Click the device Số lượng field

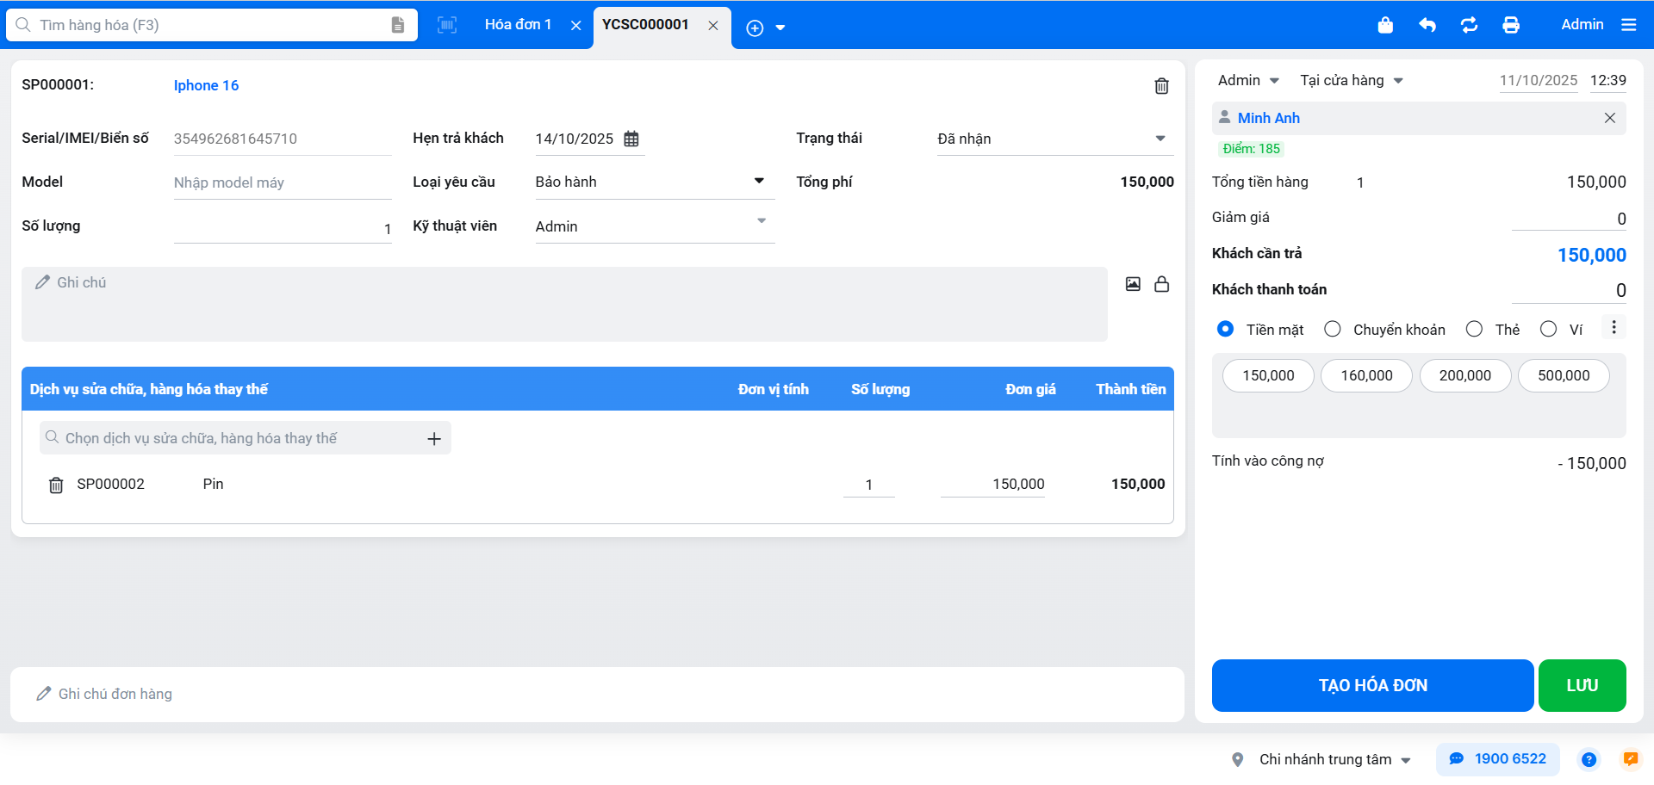click(283, 228)
